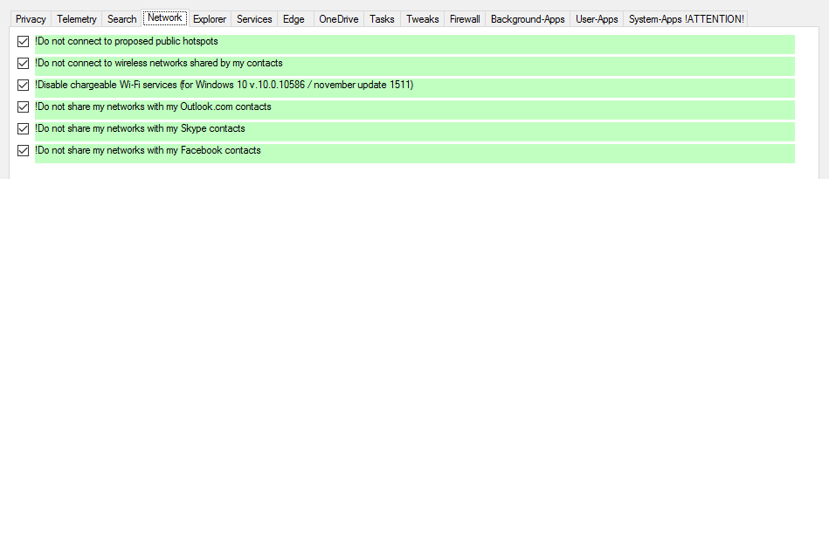Select the Network tab
829x536 pixels.
click(165, 18)
